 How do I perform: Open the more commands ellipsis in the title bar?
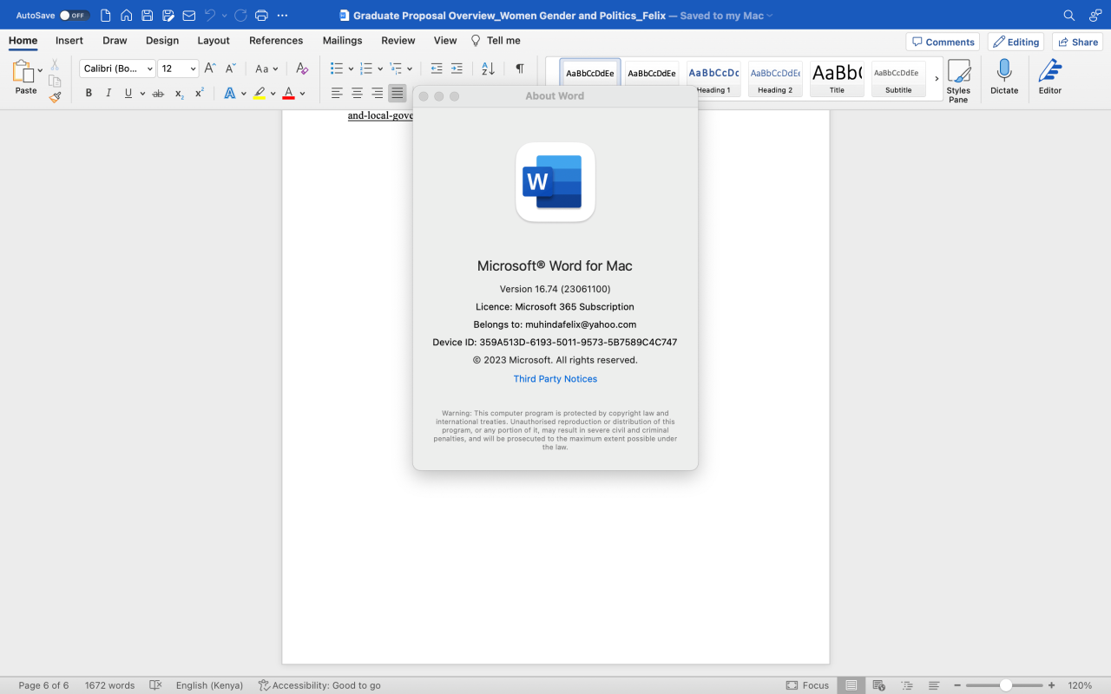pos(282,16)
